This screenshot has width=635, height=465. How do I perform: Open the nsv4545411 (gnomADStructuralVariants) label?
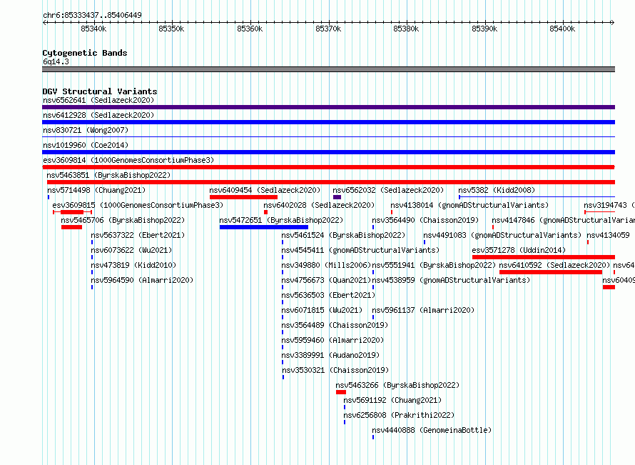point(360,250)
